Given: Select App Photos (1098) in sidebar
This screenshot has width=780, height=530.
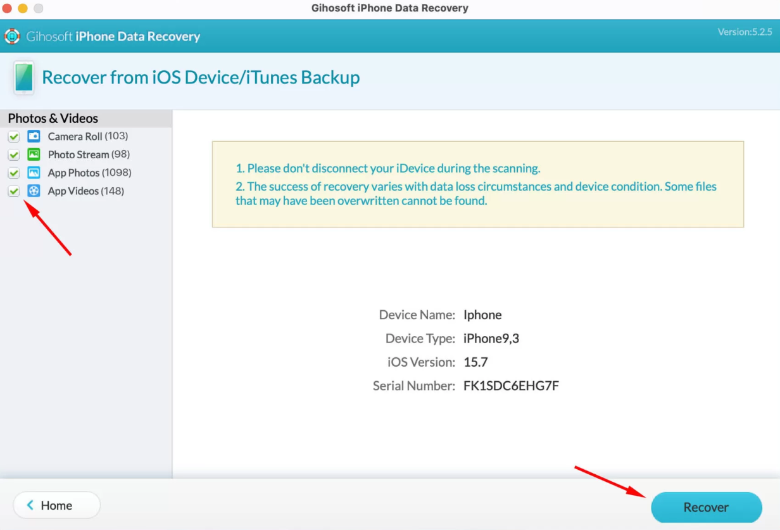Looking at the screenshot, I should 90,173.
